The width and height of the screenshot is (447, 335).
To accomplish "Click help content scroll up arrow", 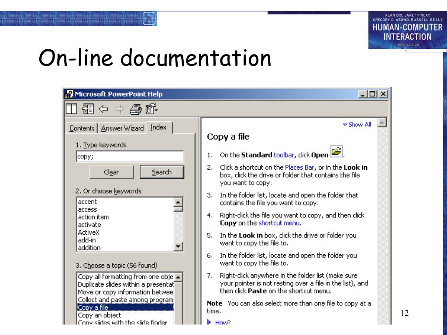I will (382, 123).
